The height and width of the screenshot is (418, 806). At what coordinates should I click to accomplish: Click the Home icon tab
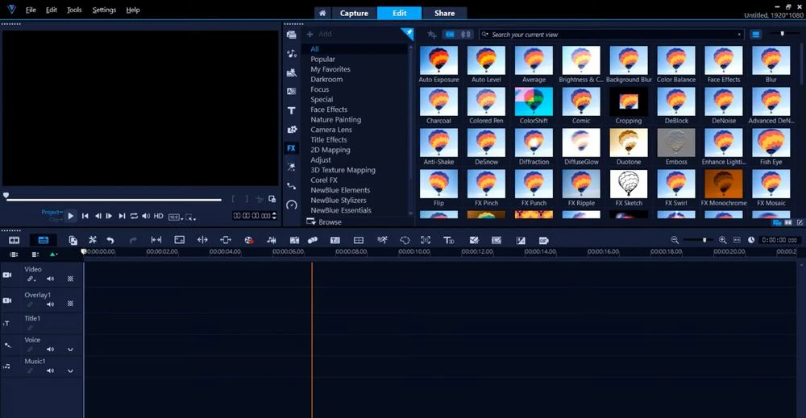322,13
